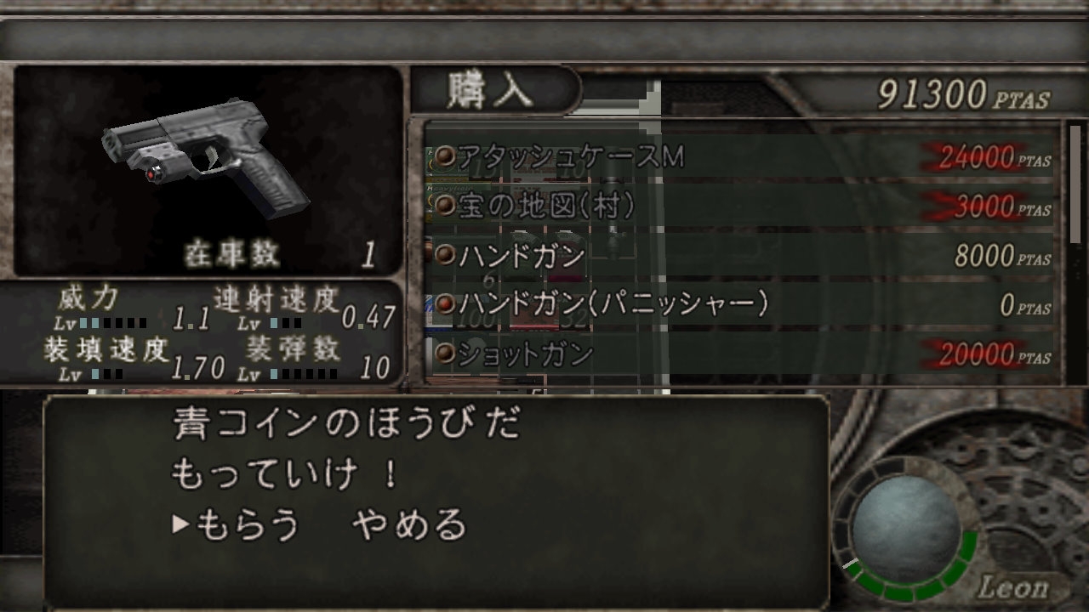The width and height of the screenshot is (1089, 612).
Task: Select the 宝の地図(村) shop entry
Action: [x=742, y=205]
